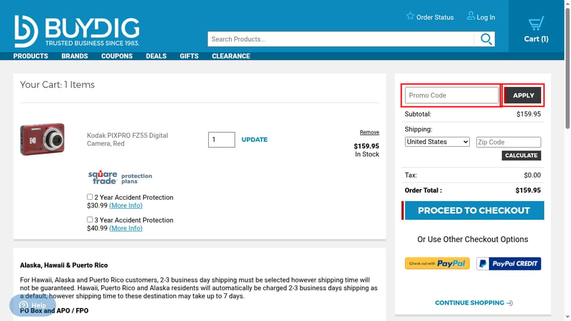Click the Order Status link text
Viewport: 571px width, 321px height.
pyautogui.click(x=435, y=17)
